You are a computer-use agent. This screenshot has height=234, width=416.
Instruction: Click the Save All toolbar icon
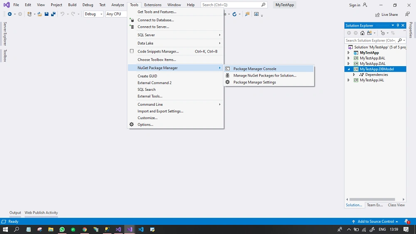[x=53, y=14]
